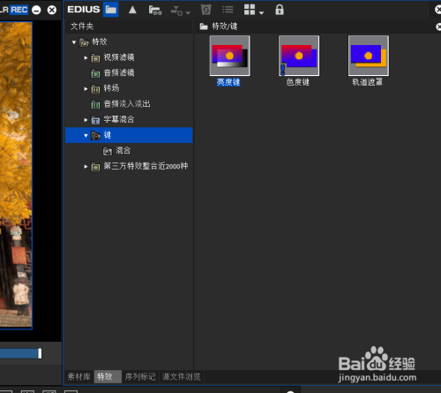Select the 键 folder row
This screenshot has width=441, height=393.
pyautogui.click(x=129, y=135)
